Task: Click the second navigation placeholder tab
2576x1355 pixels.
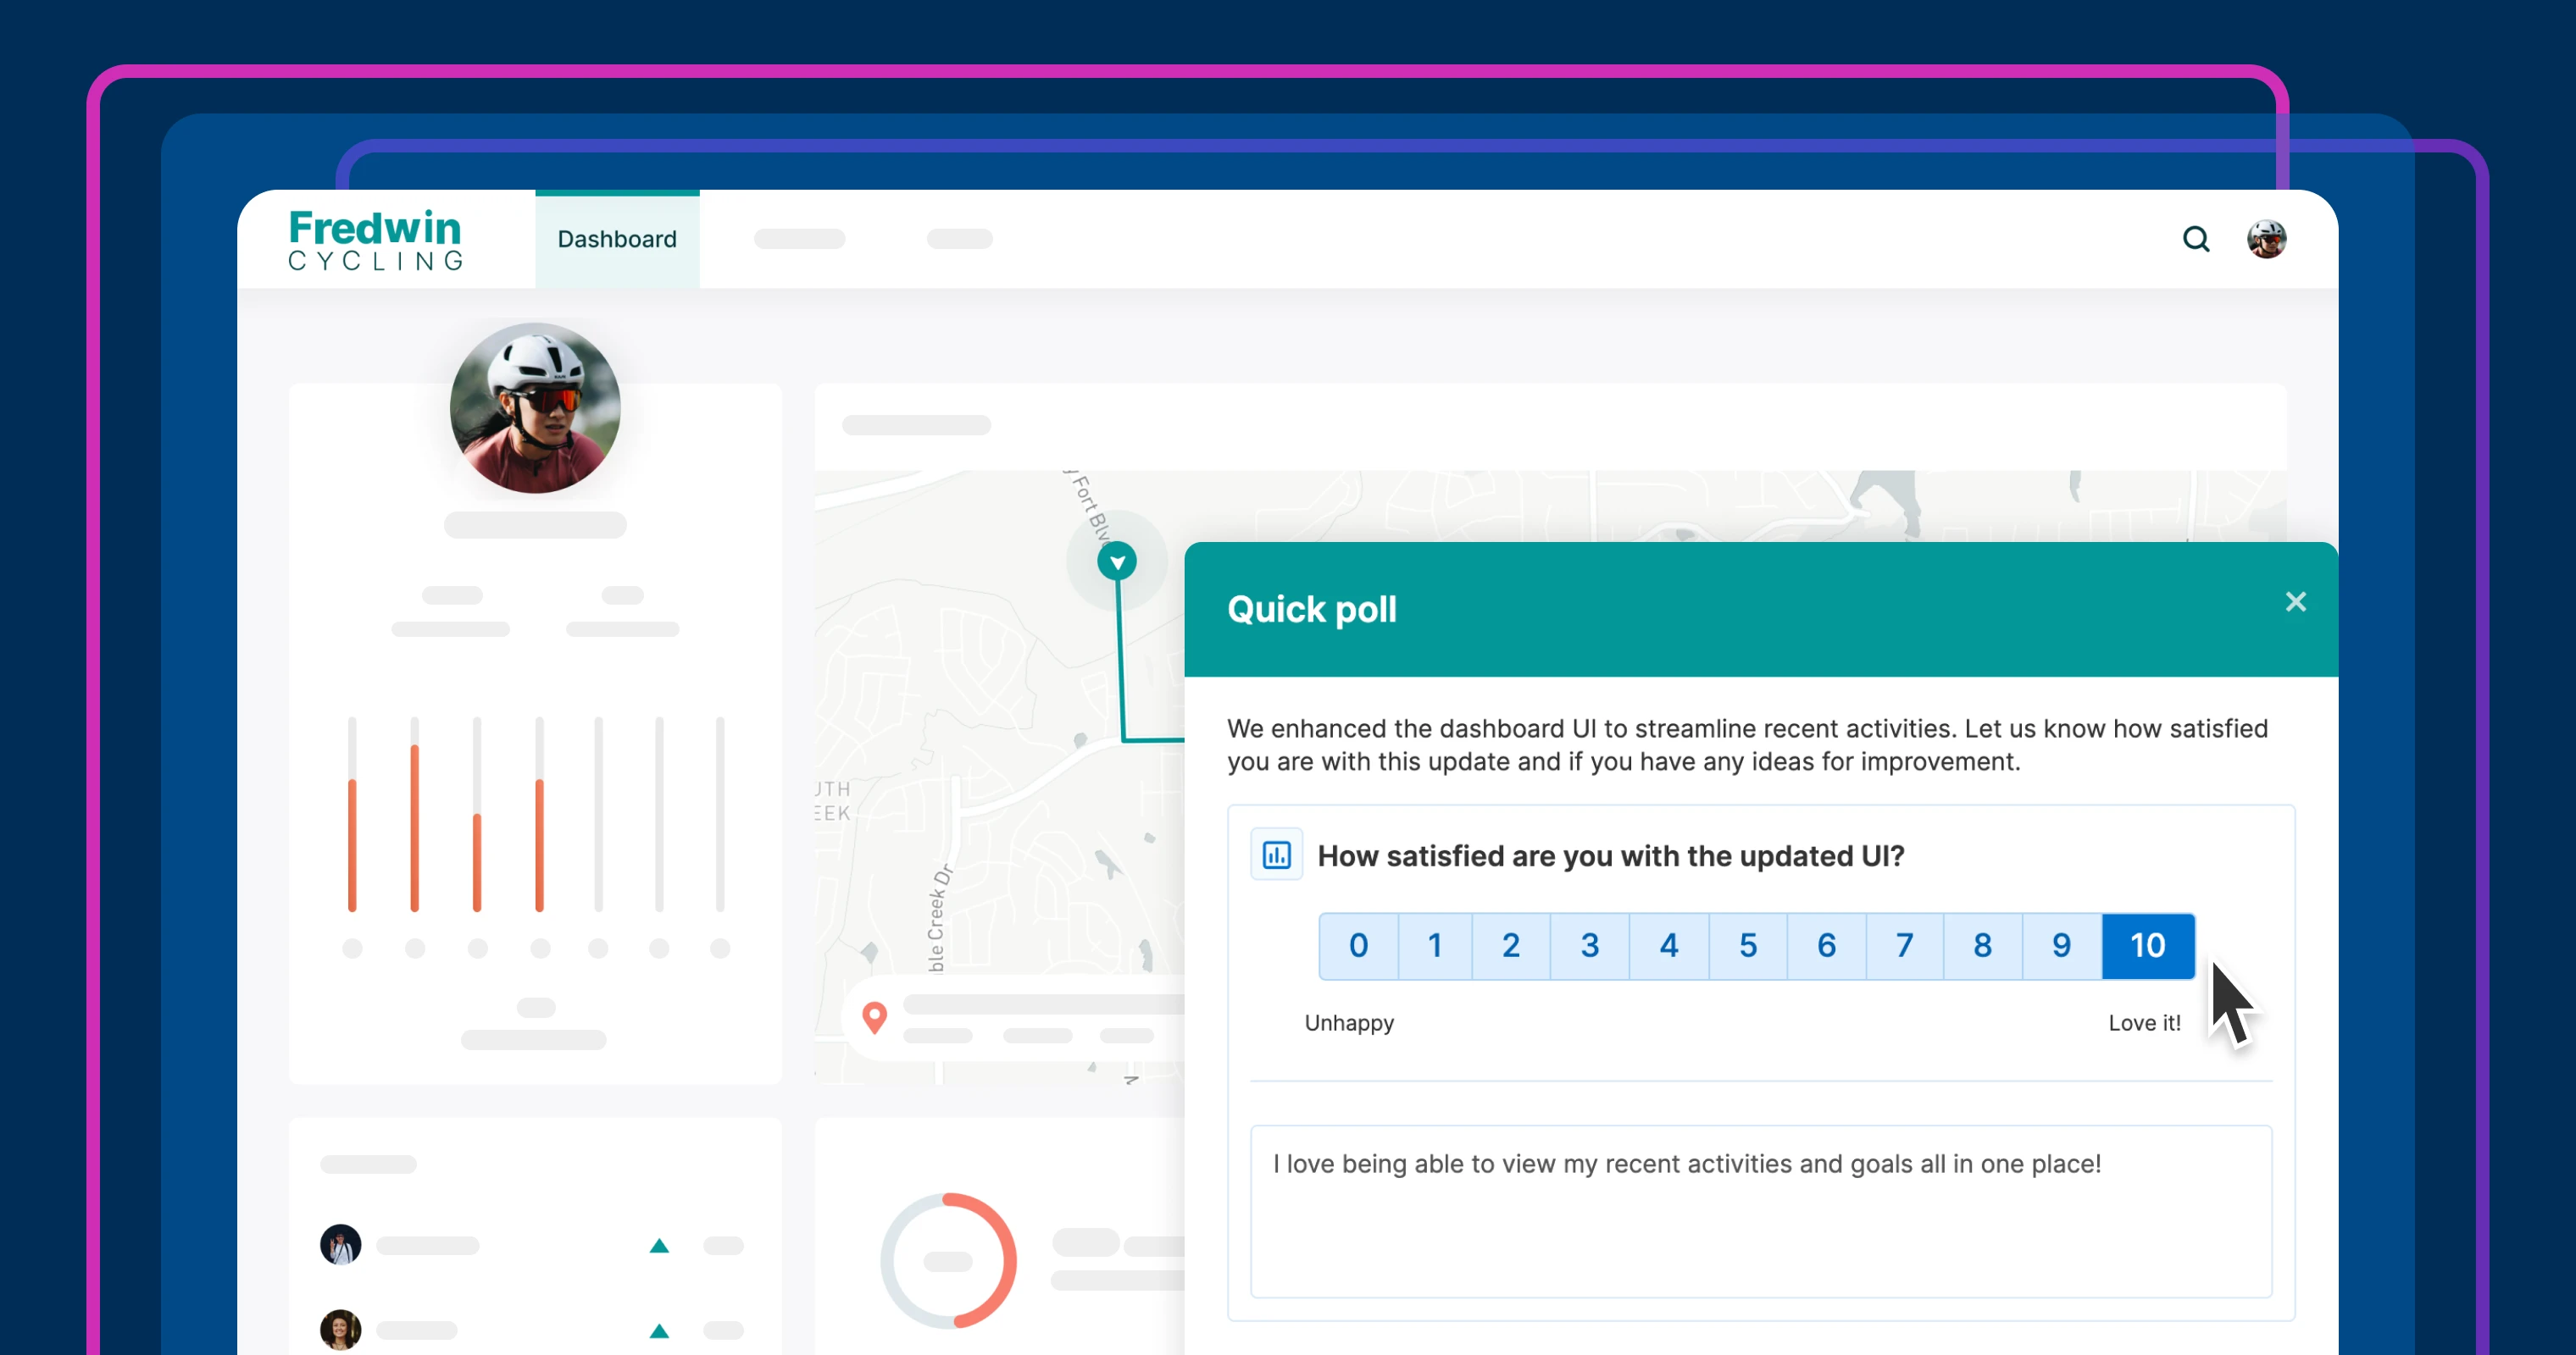Action: (x=959, y=239)
